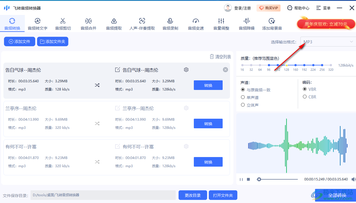Click the 清空列表 clear list icon
This screenshot has height=203, width=356.
(x=212, y=56)
